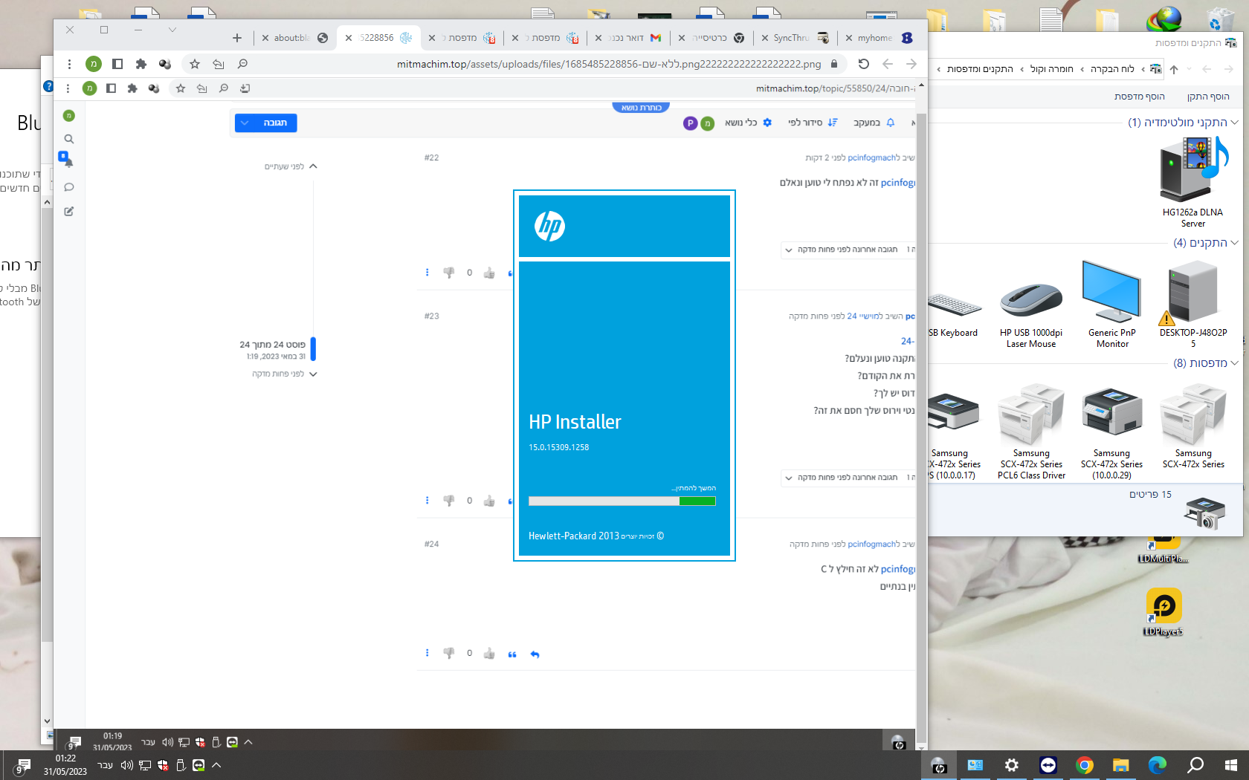Switch to the SyncThru tab
This screenshot has width=1249, height=780.
[x=795, y=38]
